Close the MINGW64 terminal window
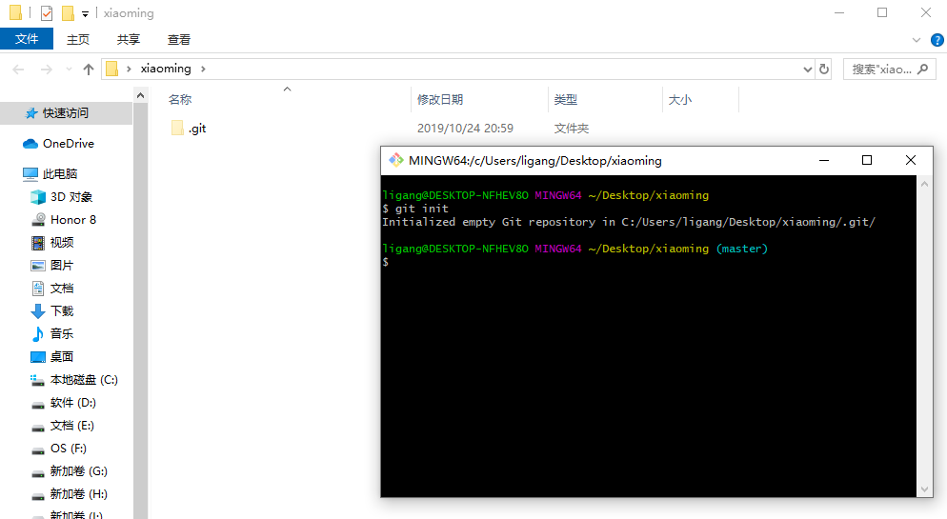Screen dimensions: 947x519 (x=911, y=160)
